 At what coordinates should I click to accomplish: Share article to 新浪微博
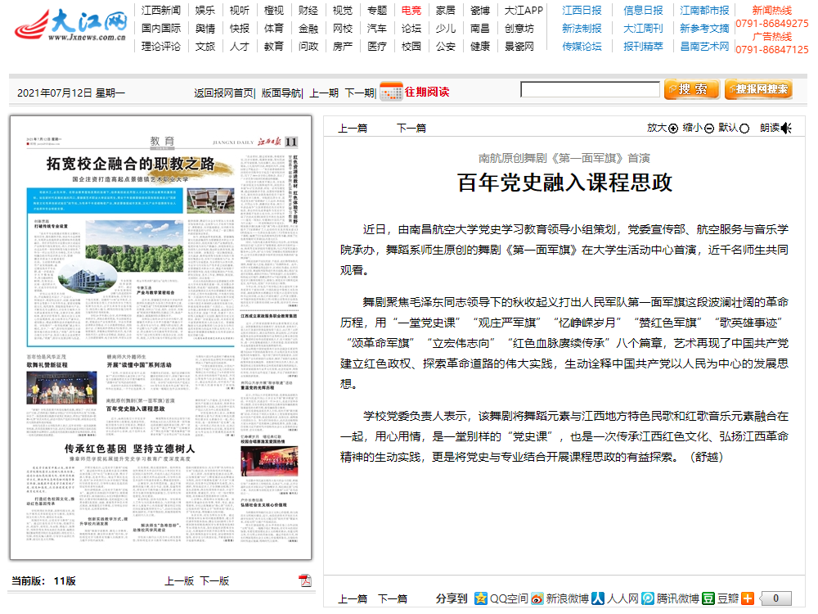(537, 598)
